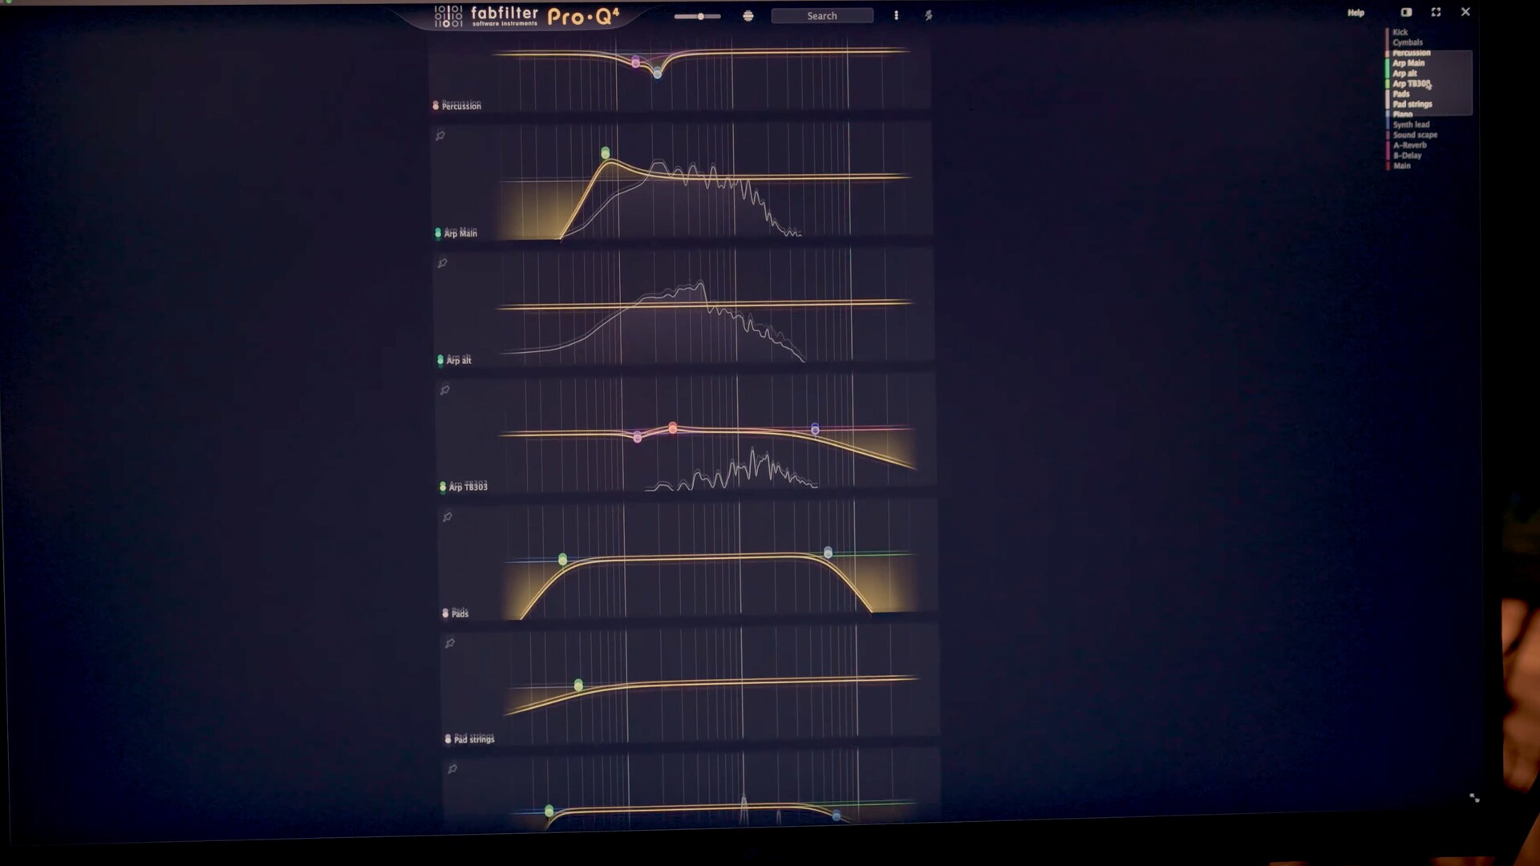Adjust the display zoom slider in header
The width and height of the screenshot is (1540, 866).
697,16
